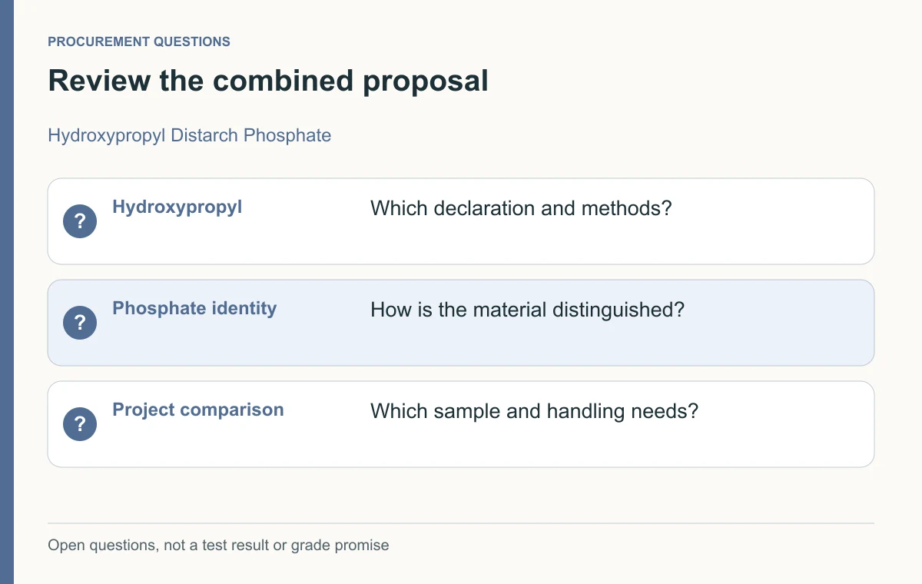This screenshot has height=584, width=922.
Task: Open 'How is the material distinguished?' question
Action: [x=527, y=310]
